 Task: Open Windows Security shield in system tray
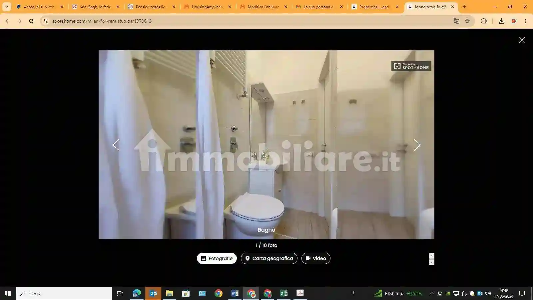point(472,294)
